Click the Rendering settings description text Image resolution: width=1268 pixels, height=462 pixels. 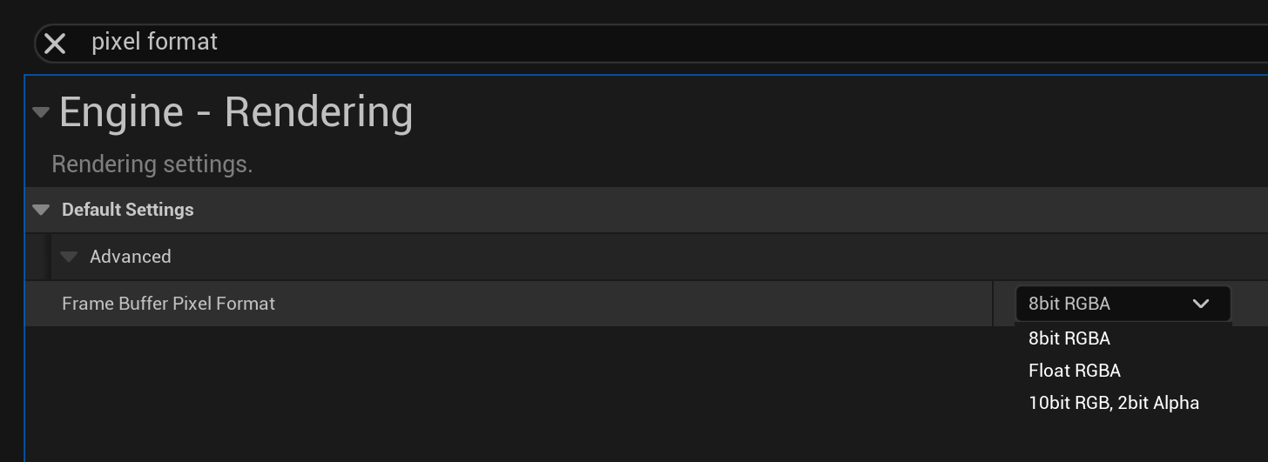click(152, 164)
